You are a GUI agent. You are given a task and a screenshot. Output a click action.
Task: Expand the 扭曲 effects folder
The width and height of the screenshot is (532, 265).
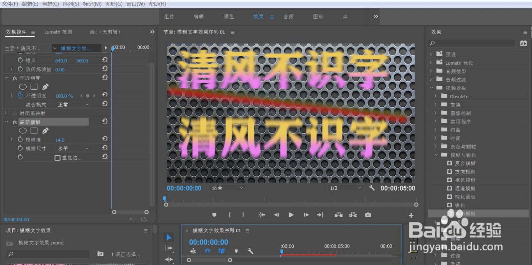point(435,130)
